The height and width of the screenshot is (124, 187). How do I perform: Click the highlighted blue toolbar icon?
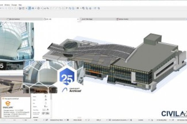(x=30, y=8)
